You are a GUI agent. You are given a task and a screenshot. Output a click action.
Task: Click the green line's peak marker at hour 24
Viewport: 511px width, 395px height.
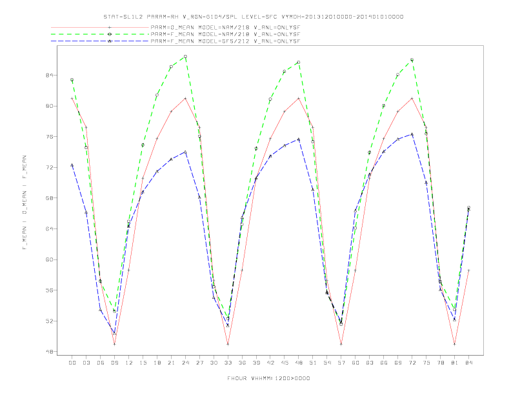click(185, 57)
